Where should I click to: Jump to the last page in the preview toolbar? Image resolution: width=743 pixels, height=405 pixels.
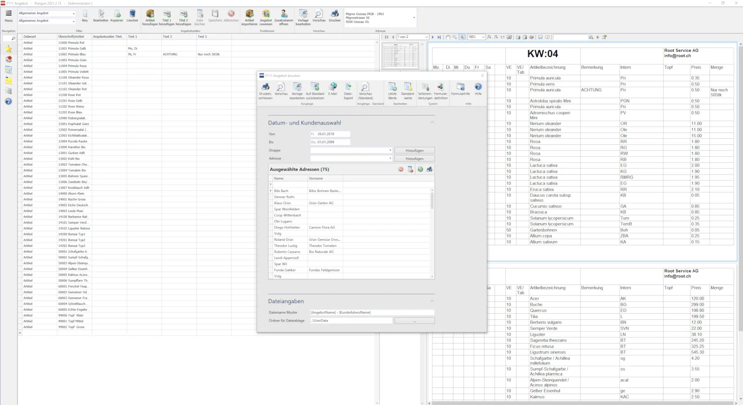coord(439,37)
